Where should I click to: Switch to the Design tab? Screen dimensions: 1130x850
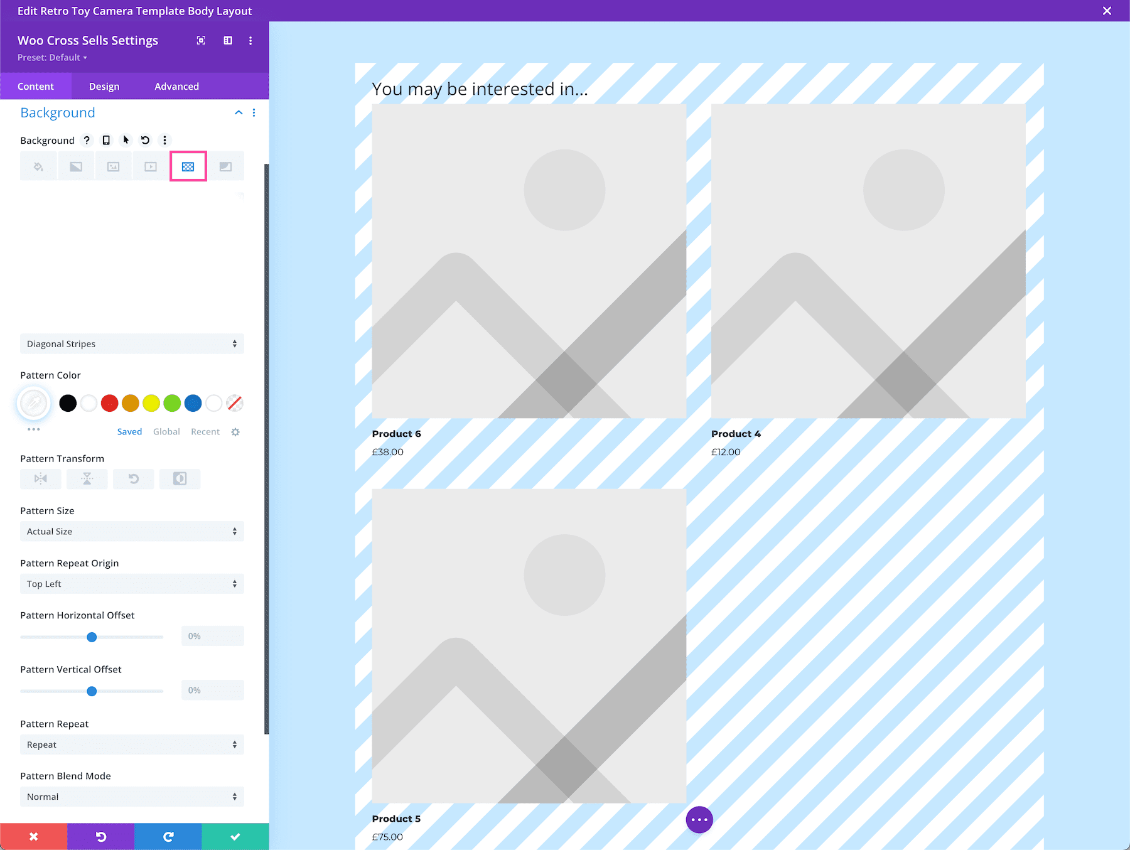pyautogui.click(x=104, y=86)
